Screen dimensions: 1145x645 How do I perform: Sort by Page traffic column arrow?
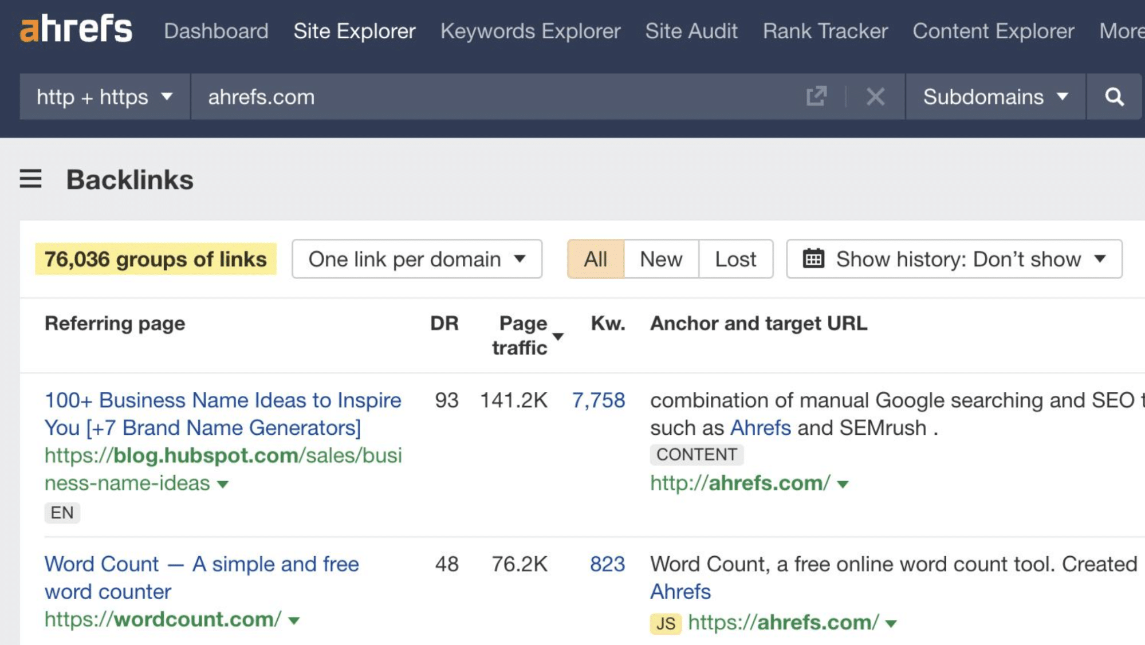tap(558, 336)
